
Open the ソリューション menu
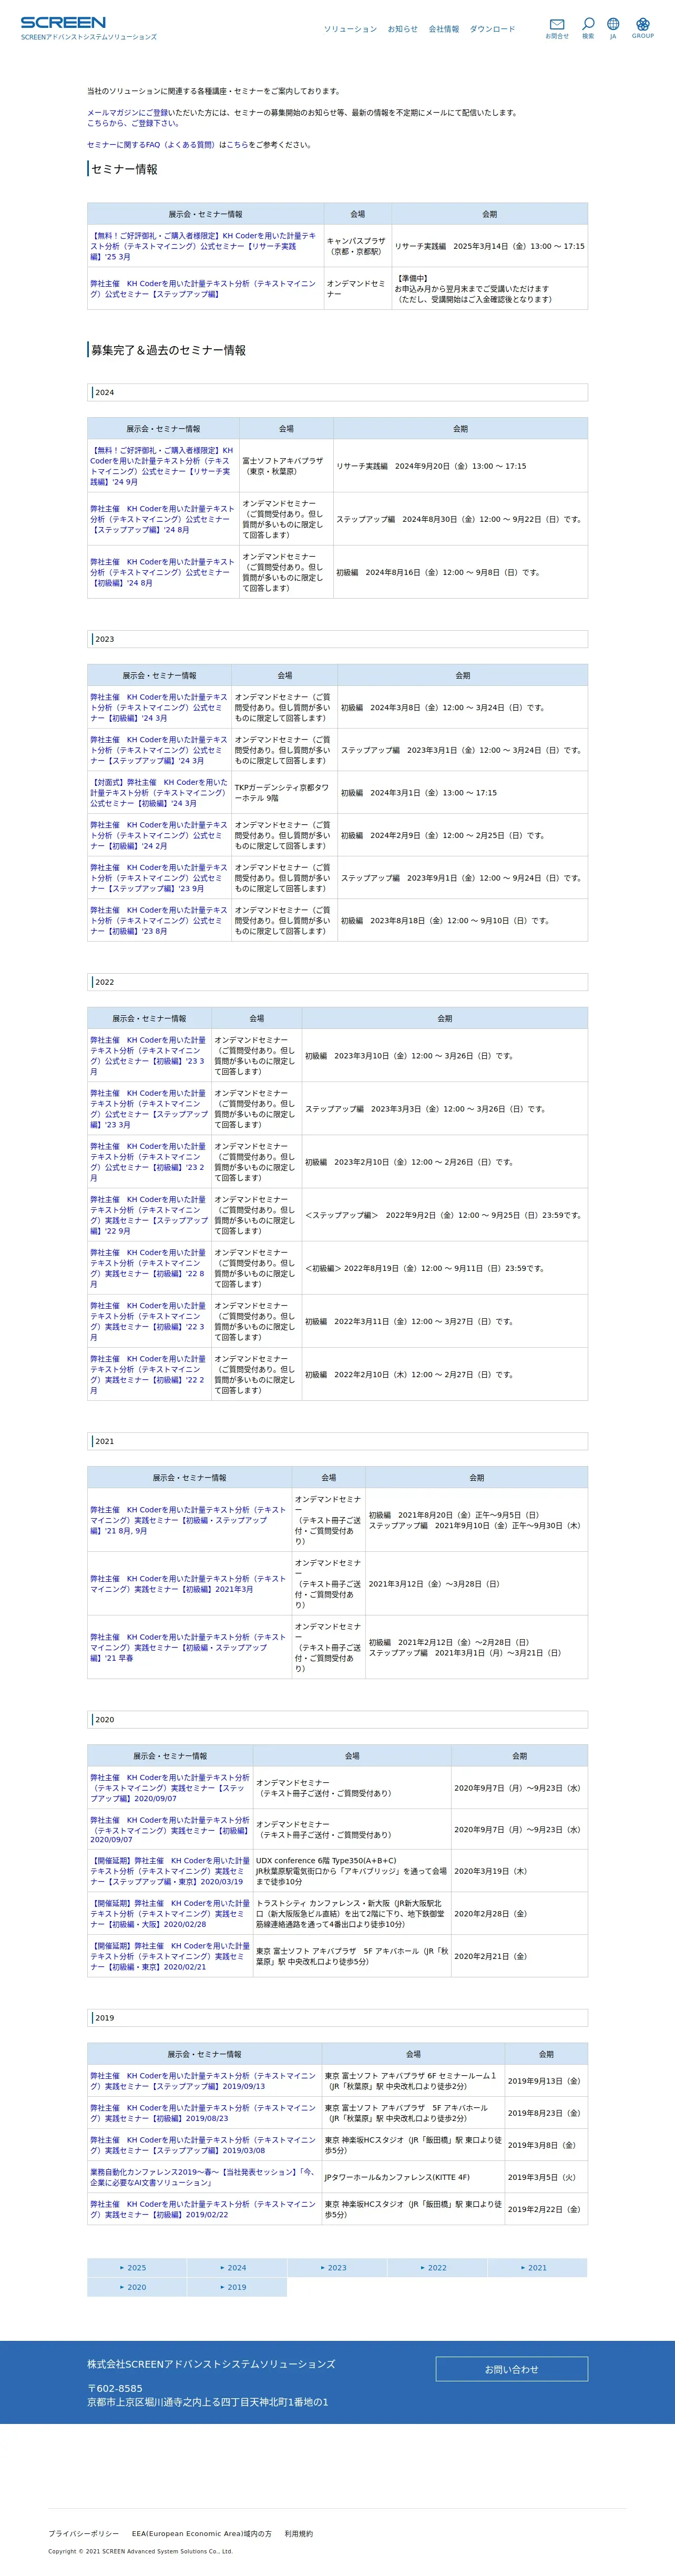tap(350, 29)
